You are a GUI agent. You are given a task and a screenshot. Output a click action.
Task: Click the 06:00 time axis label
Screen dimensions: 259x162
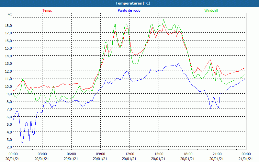(x=71, y=154)
